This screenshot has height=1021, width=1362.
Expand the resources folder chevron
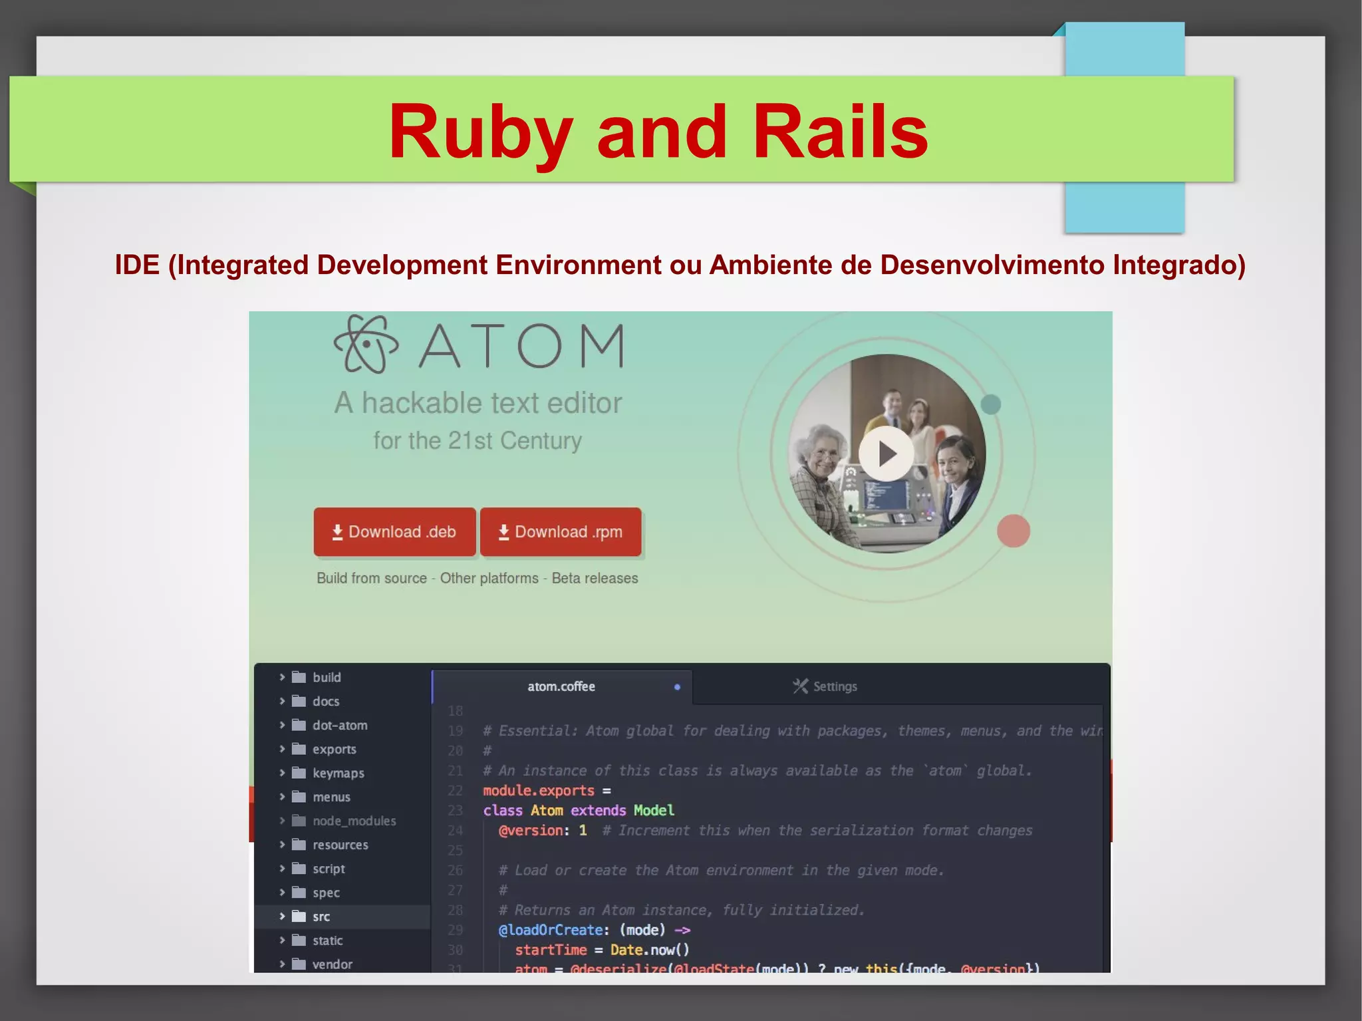click(282, 845)
